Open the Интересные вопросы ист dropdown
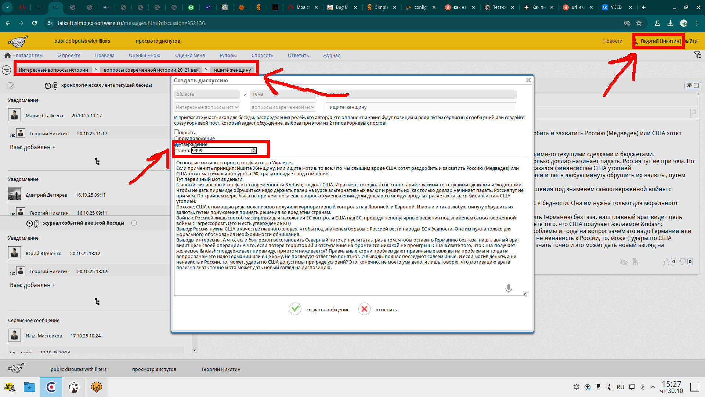This screenshot has width=705, height=397. [x=207, y=107]
